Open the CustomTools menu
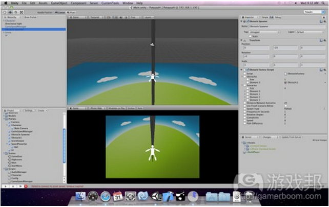The image size is (329, 207). click(x=110, y=3)
